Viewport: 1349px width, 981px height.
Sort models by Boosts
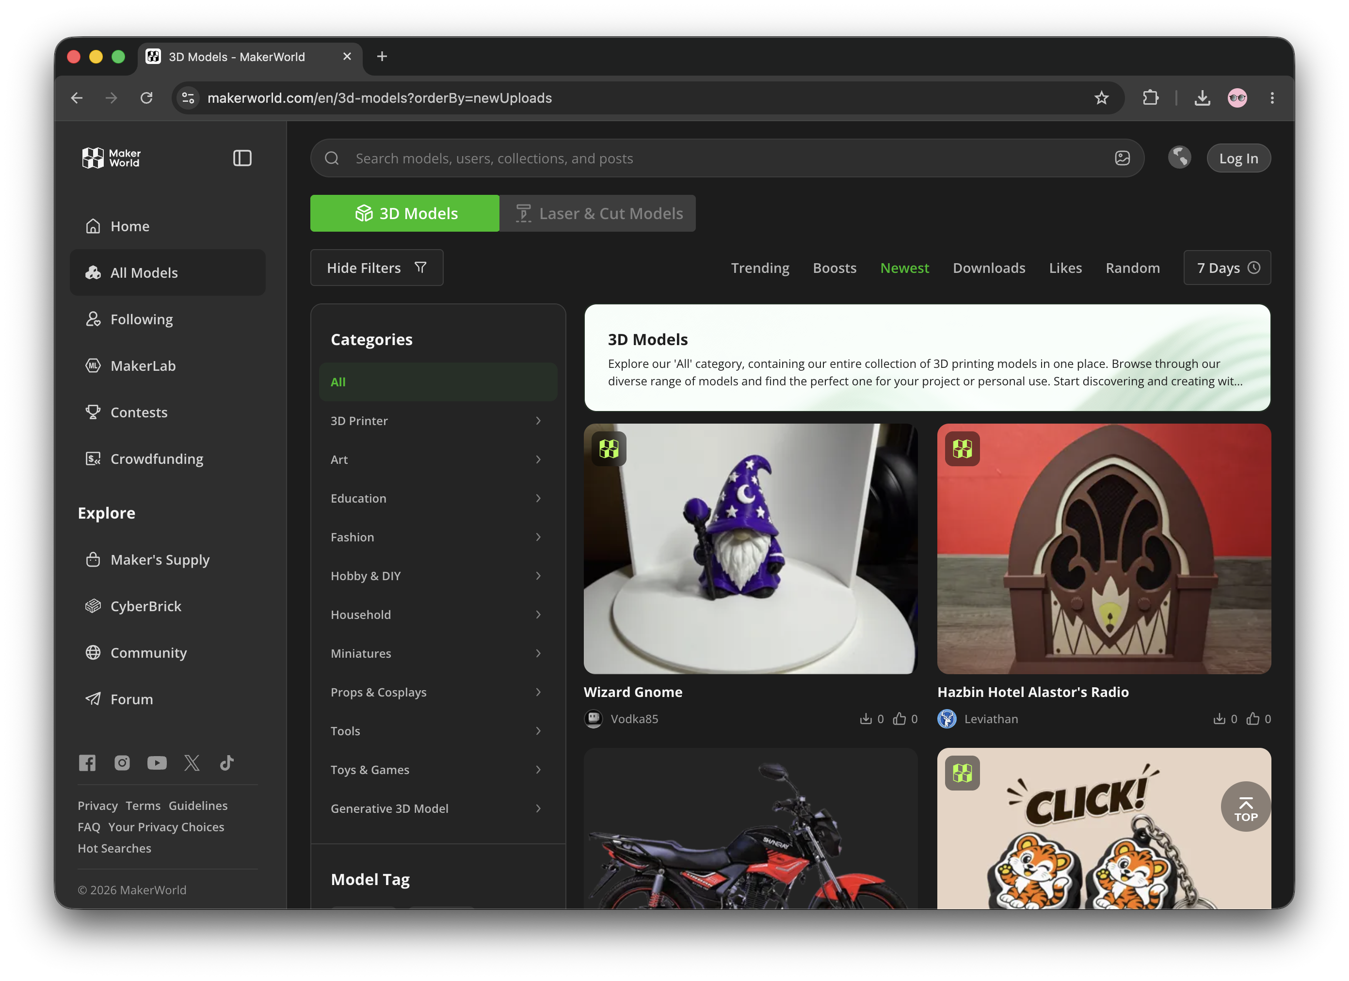[x=835, y=268]
